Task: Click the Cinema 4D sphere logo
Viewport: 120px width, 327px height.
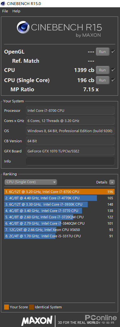Action: pyautogui.click(x=23, y=27)
